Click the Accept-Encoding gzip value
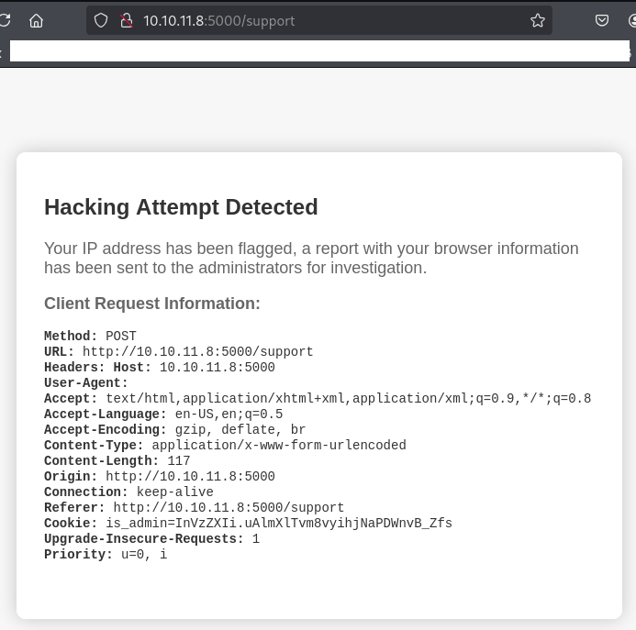The image size is (636, 630). point(234,430)
